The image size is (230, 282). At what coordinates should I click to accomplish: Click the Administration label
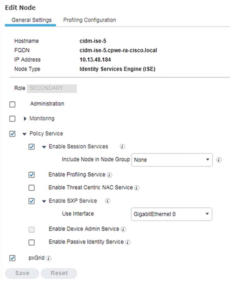[47, 104]
